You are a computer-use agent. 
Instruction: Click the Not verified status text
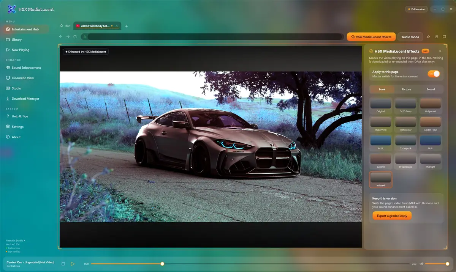[x=13, y=251]
